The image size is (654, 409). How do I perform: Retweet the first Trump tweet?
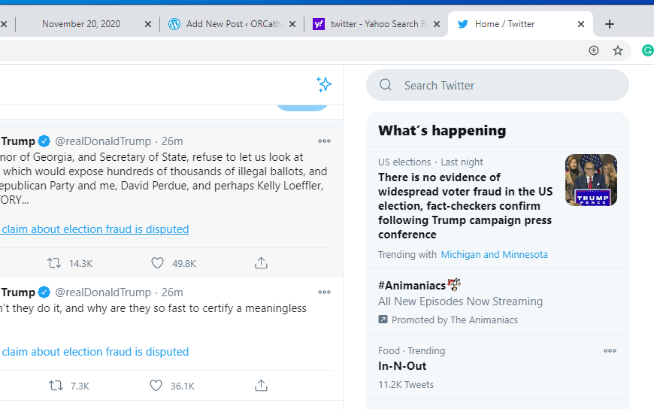point(55,263)
